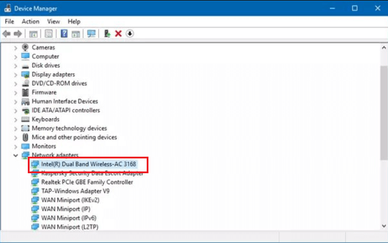The height and width of the screenshot is (243, 388).
Task: Click the Memory technology devices icon
Action: [x=25, y=128]
